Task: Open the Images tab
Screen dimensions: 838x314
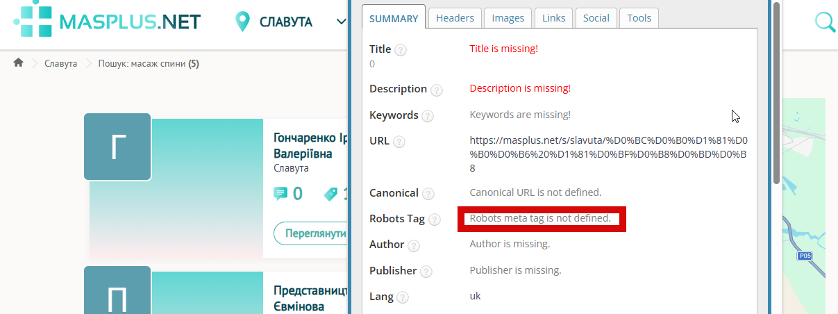Action: pos(508,18)
